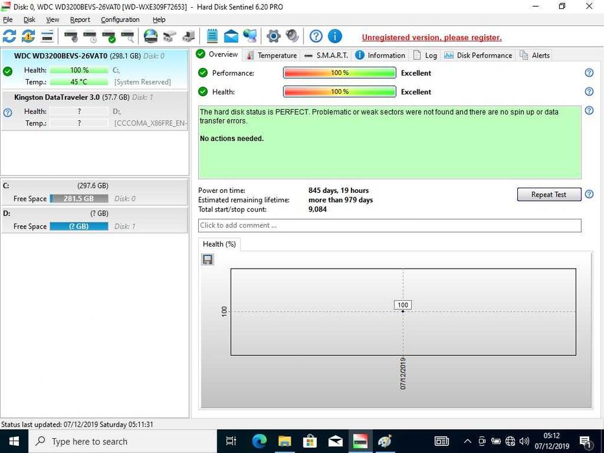Click the 45 °C temperature bar
The image size is (604, 453).
[79, 82]
